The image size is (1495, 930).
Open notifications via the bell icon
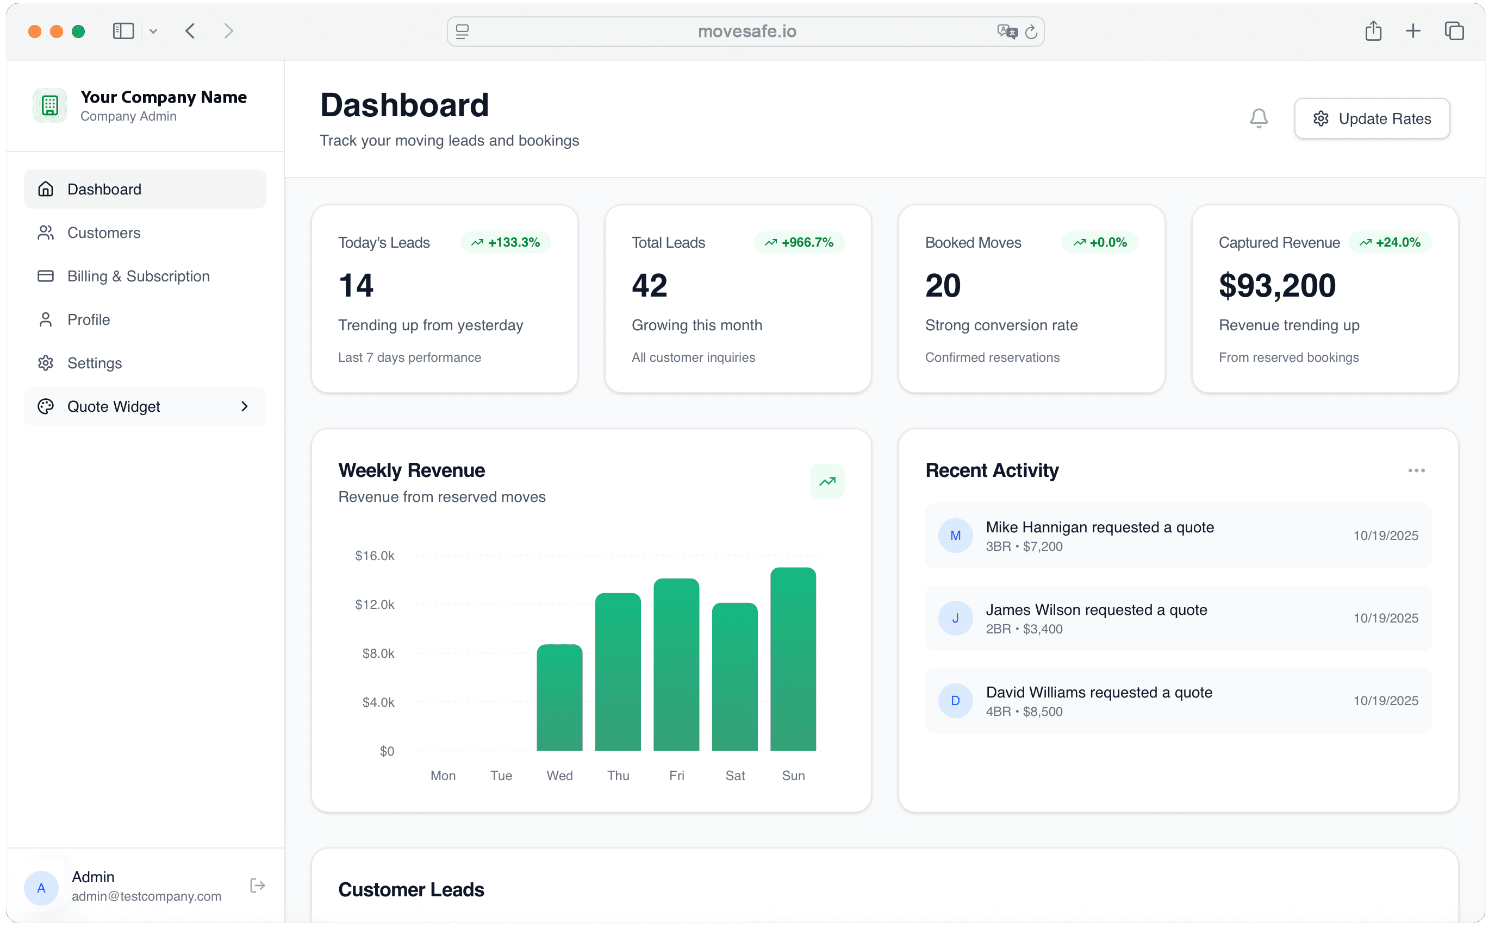pos(1258,118)
